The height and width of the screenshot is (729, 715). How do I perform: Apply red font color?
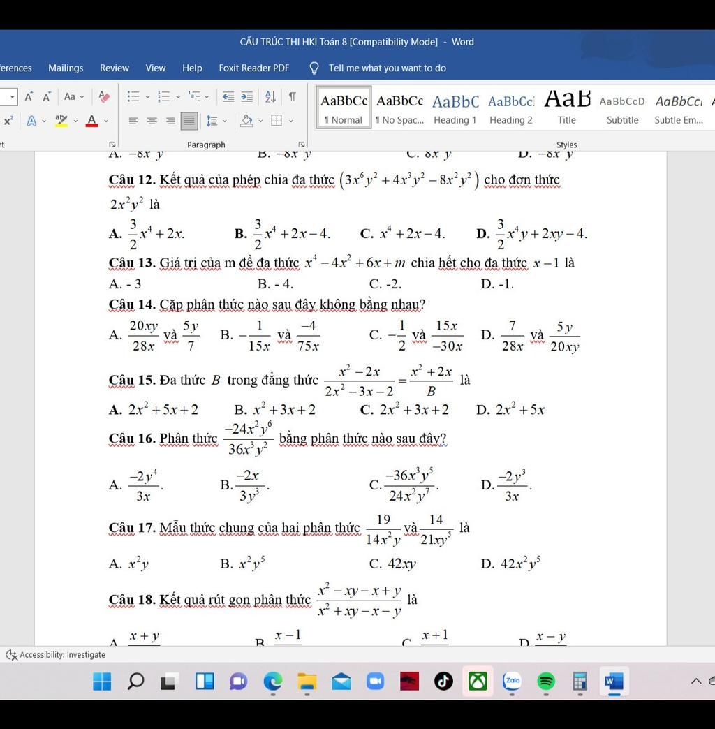pos(92,121)
